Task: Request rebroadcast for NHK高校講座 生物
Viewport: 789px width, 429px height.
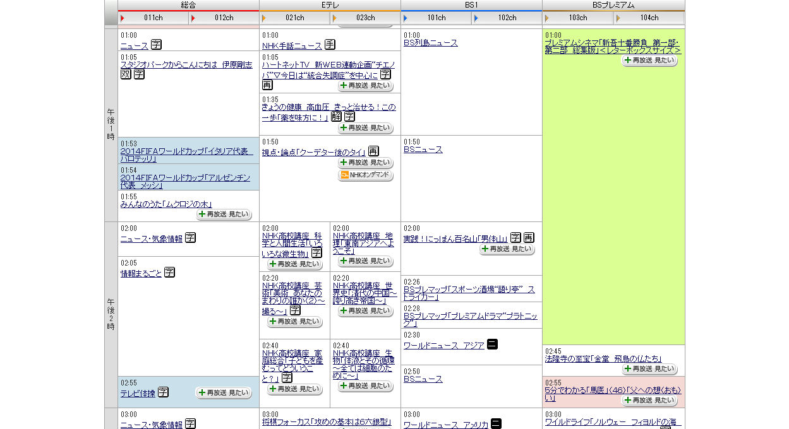Action: [365, 385]
